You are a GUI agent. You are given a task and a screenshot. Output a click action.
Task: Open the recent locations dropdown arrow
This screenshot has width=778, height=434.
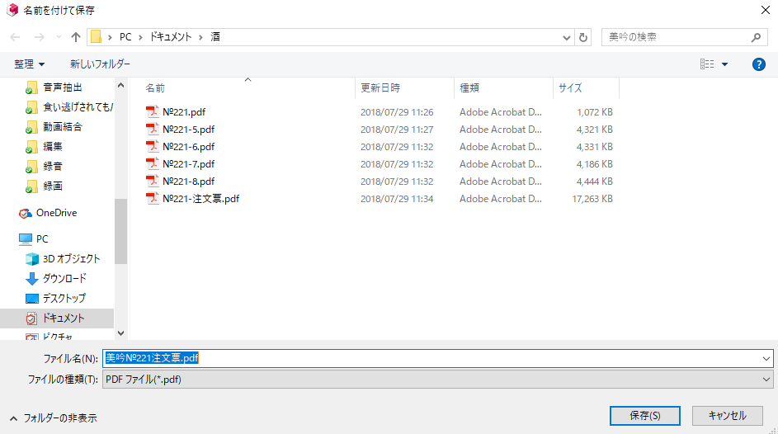pyautogui.click(x=59, y=37)
